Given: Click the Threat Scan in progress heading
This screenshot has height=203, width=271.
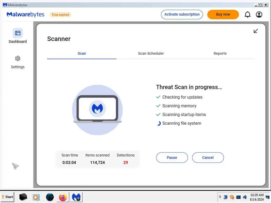Looking at the screenshot, I should (189, 87).
